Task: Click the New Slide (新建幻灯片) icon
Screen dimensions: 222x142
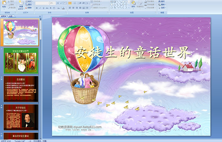Action: coord(21,3)
